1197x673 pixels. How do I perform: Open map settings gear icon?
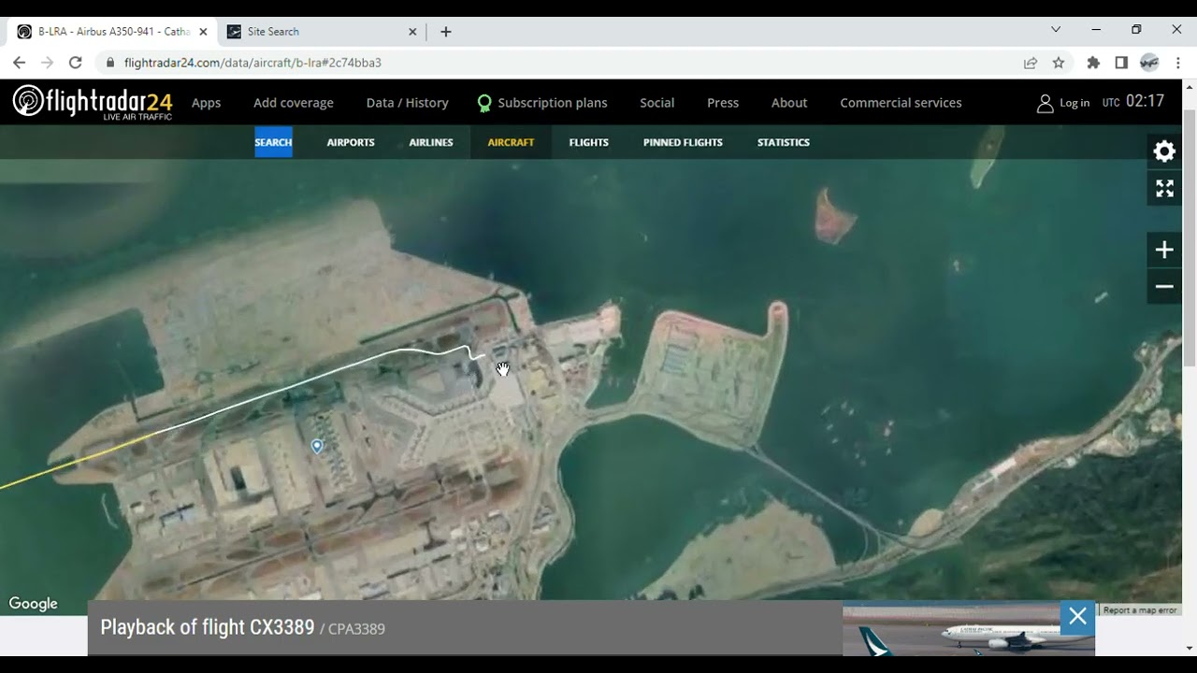[1164, 151]
